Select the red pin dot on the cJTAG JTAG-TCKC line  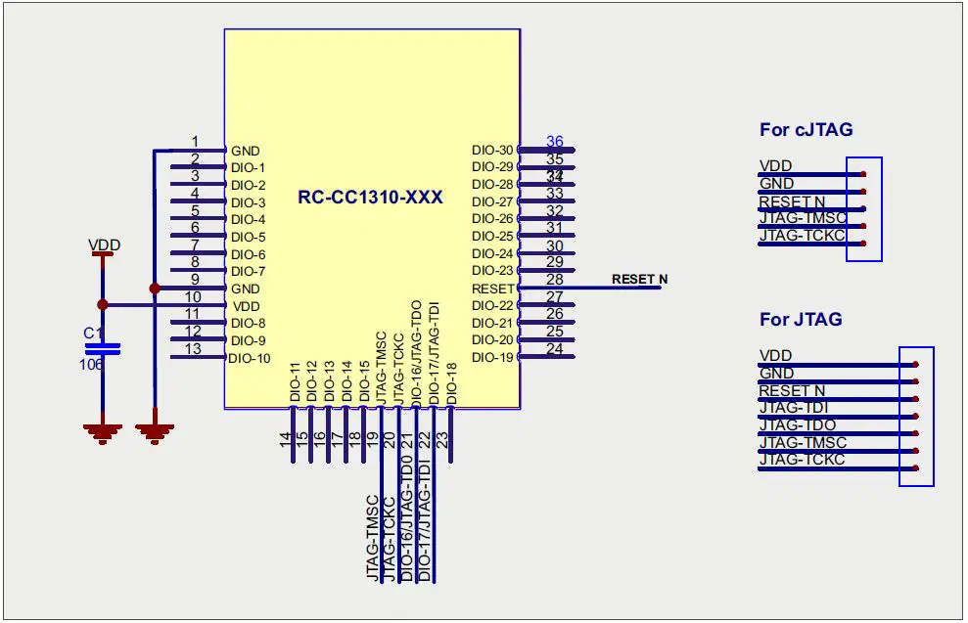click(x=863, y=244)
